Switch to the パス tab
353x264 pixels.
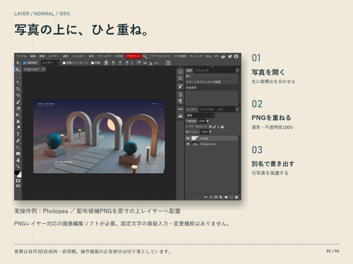click(x=220, y=109)
